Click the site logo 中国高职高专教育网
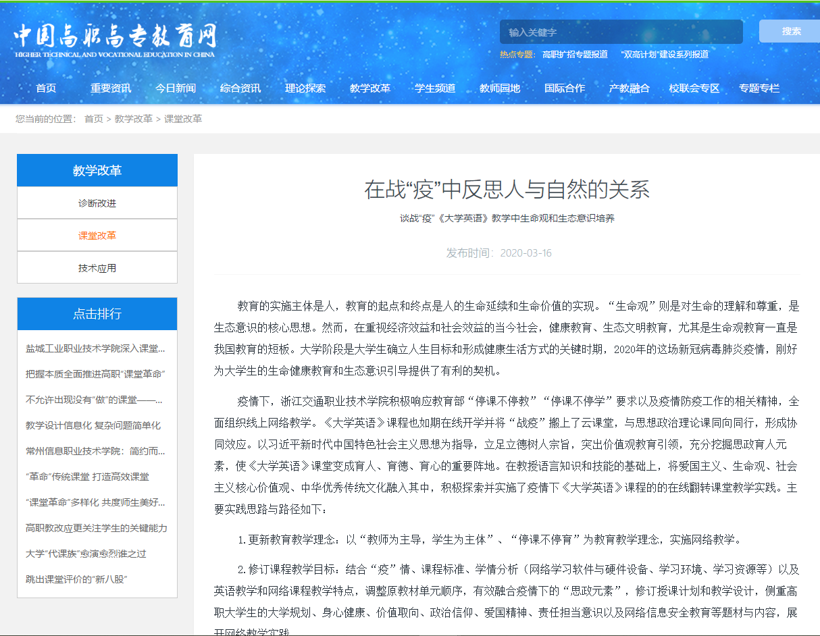820x636 pixels. [x=115, y=39]
